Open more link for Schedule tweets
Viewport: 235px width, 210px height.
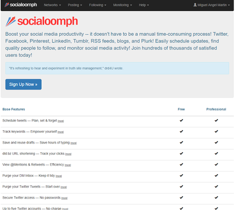pyautogui.click(x=61, y=121)
